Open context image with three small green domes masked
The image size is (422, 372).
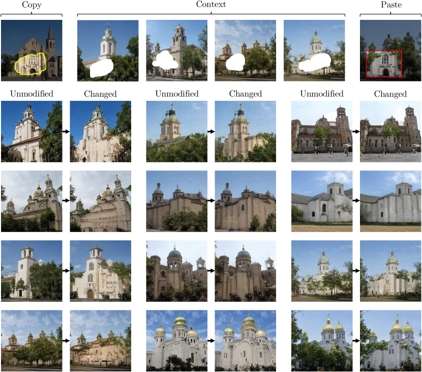pyautogui.click(x=246, y=50)
